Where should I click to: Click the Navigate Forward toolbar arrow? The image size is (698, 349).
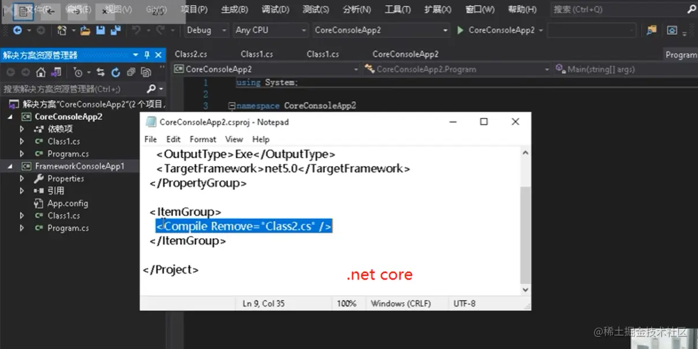[40, 31]
